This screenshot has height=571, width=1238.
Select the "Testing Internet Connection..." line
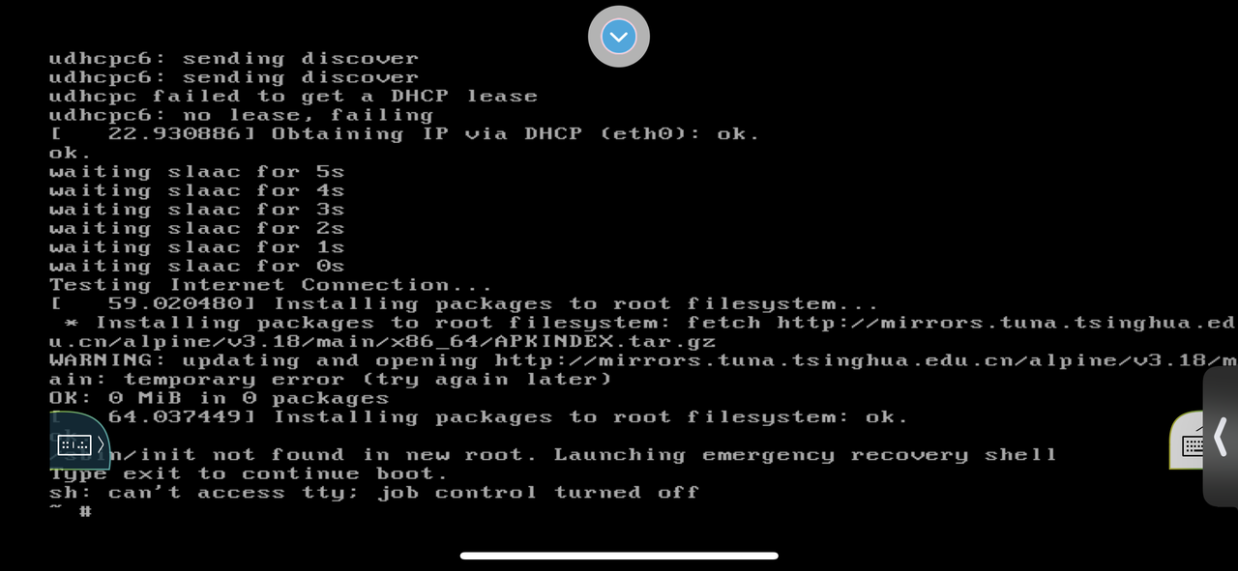click(x=271, y=285)
